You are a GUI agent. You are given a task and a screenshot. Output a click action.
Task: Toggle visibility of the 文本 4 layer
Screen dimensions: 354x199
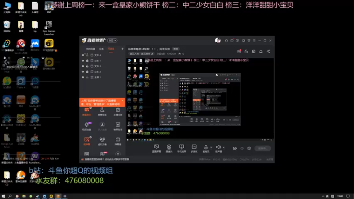pyautogui.click(x=83, y=55)
